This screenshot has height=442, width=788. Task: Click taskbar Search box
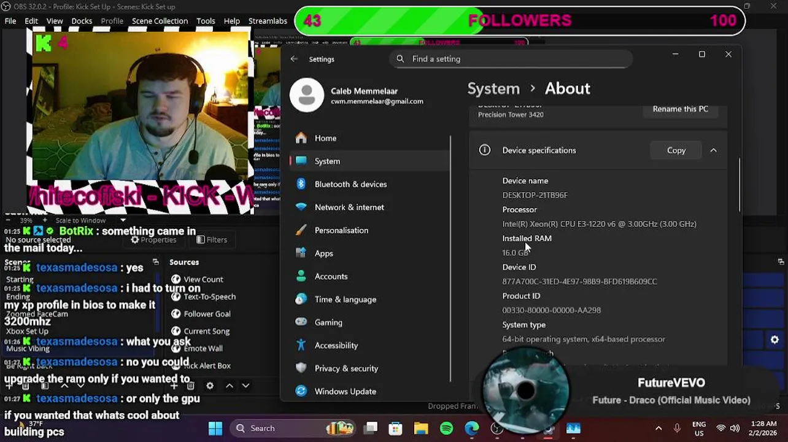click(x=293, y=428)
